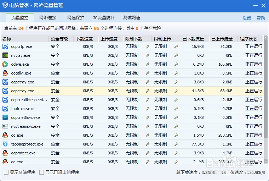Click upload limit wrench for nvstreamsvc.exe
The height and width of the screenshot is (181, 269).
176,126
